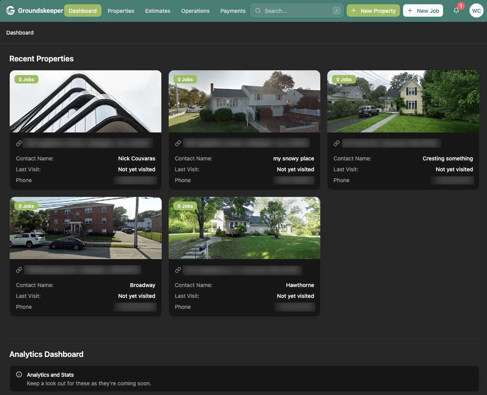Image resolution: width=487 pixels, height=395 pixels.
Task: Open the Payments section
Action: (x=233, y=11)
